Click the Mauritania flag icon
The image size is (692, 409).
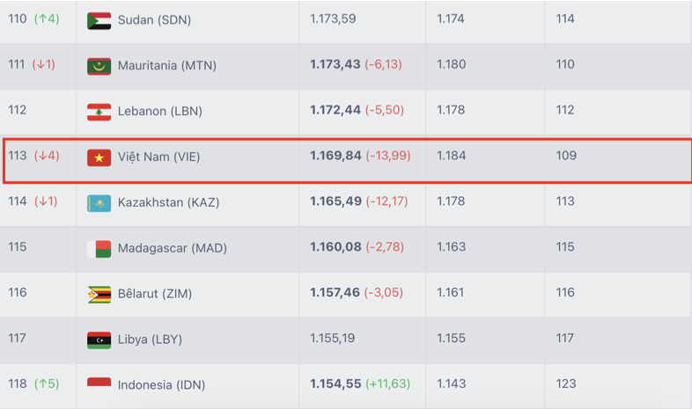(x=99, y=66)
